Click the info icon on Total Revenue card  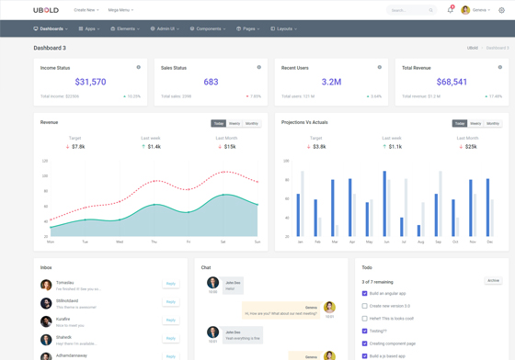pos(500,67)
